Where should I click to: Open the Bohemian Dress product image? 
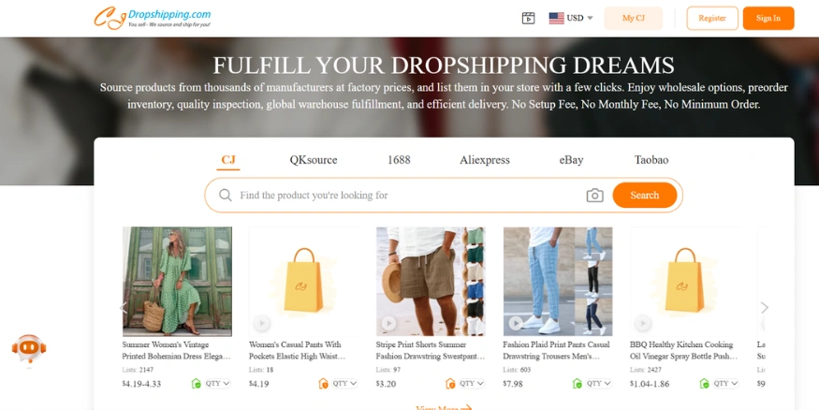pyautogui.click(x=177, y=281)
